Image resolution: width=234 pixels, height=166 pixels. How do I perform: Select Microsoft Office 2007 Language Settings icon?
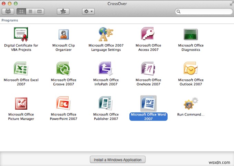tap(106, 34)
